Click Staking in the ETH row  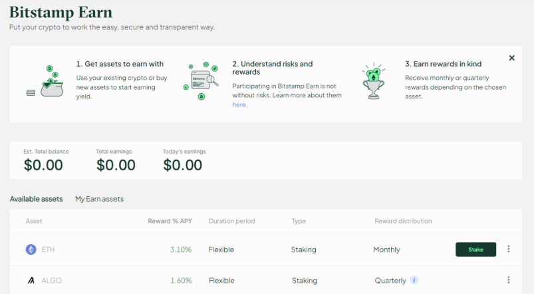pos(303,249)
